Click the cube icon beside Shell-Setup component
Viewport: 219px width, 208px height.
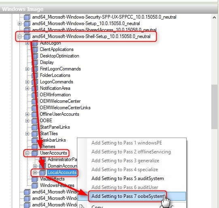click(x=27, y=37)
